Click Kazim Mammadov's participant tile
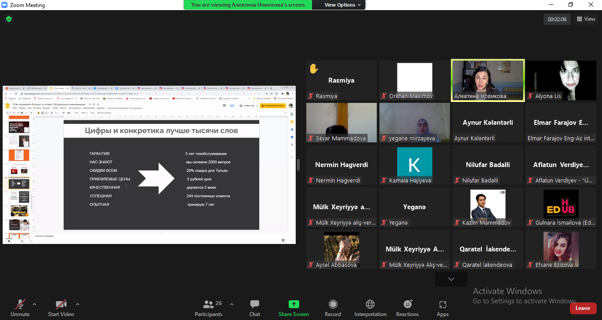The height and width of the screenshot is (320, 602). (487, 207)
